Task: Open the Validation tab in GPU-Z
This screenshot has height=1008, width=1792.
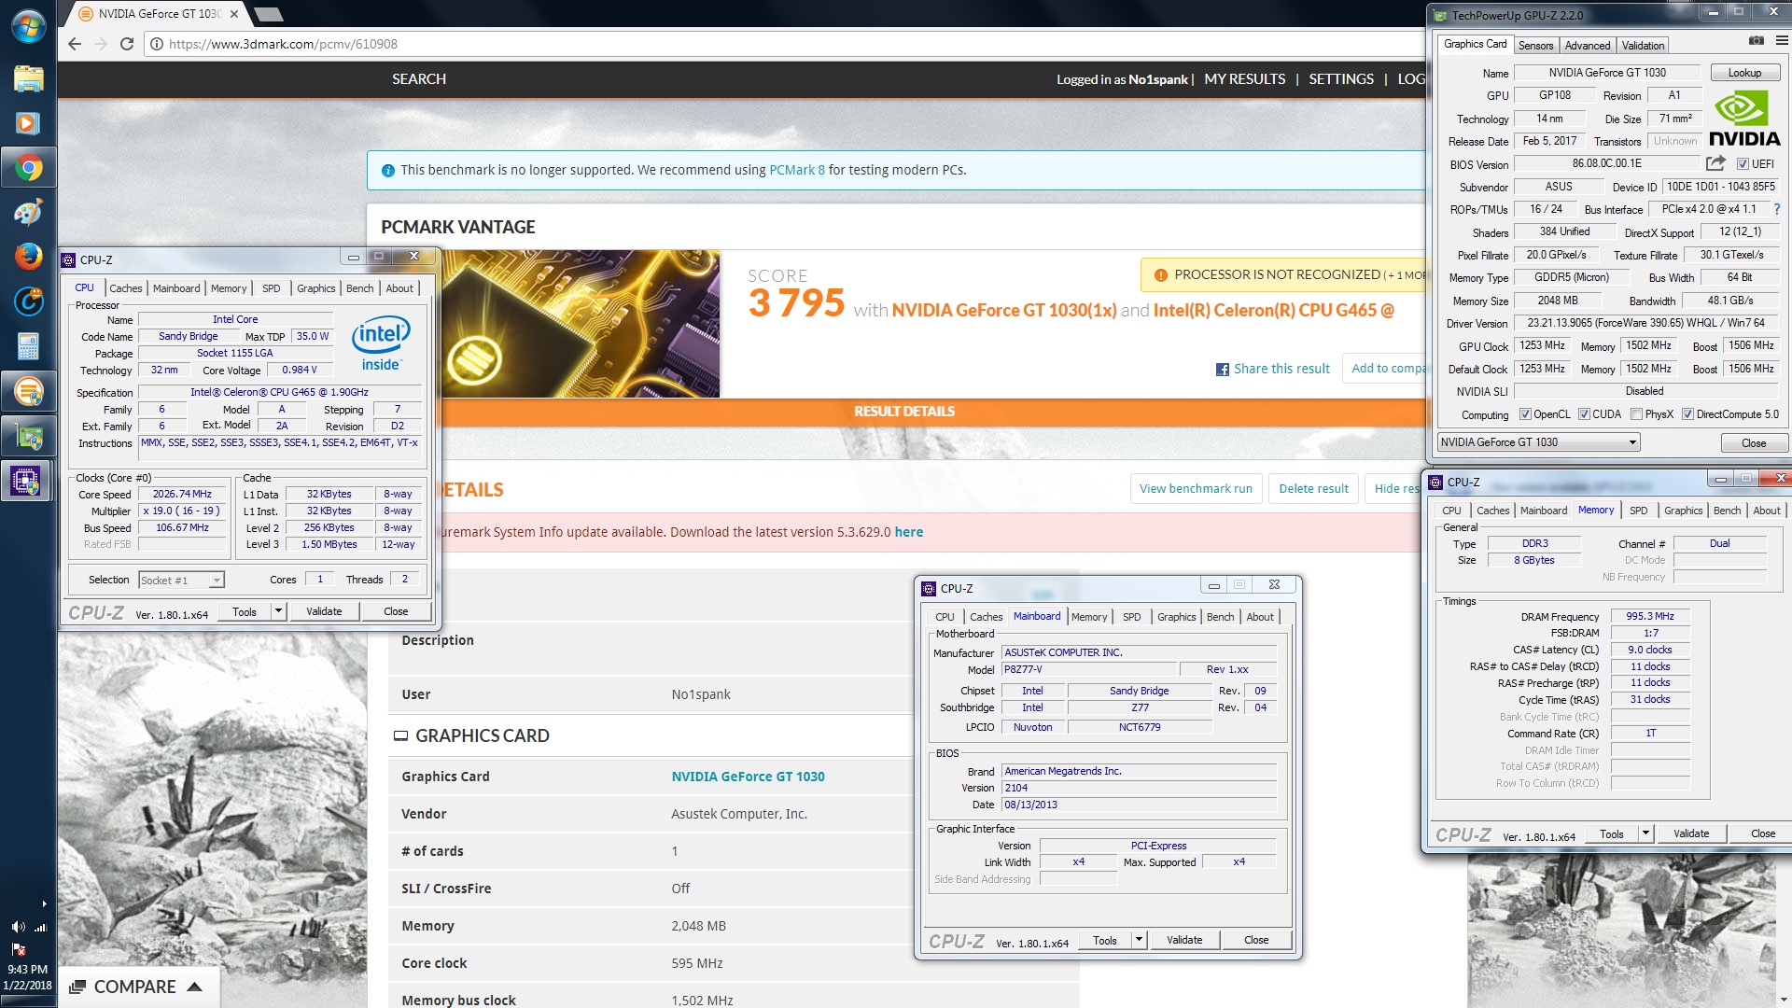Action: point(1643,46)
